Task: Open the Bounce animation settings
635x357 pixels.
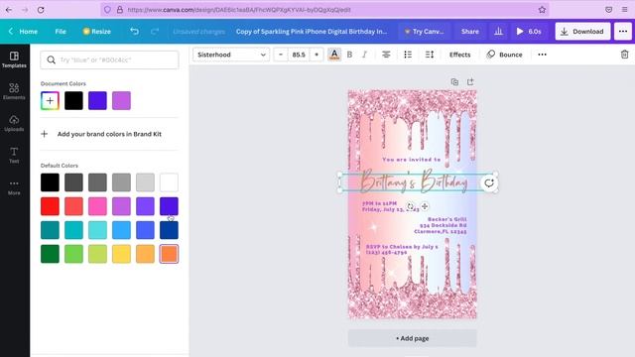Action: pos(505,55)
